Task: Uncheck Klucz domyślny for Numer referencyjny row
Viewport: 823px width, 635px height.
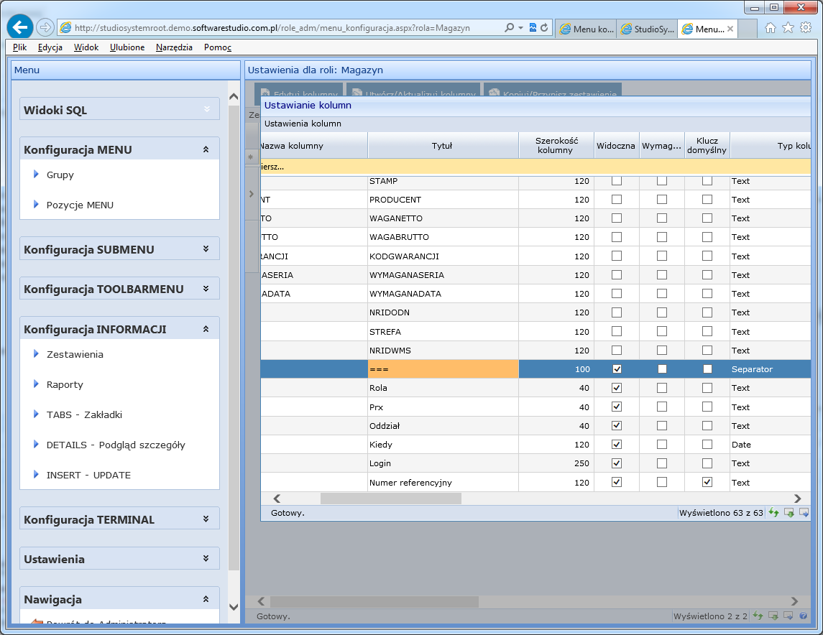Action: pyautogui.click(x=707, y=482)
